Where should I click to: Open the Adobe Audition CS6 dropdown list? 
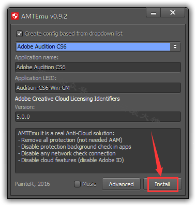click(98, 46)
